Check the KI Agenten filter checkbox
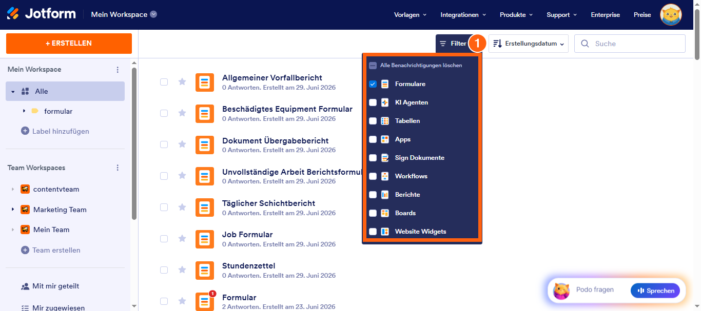The height and width of the screenshot is (311, 701). (x=373, y=102)
